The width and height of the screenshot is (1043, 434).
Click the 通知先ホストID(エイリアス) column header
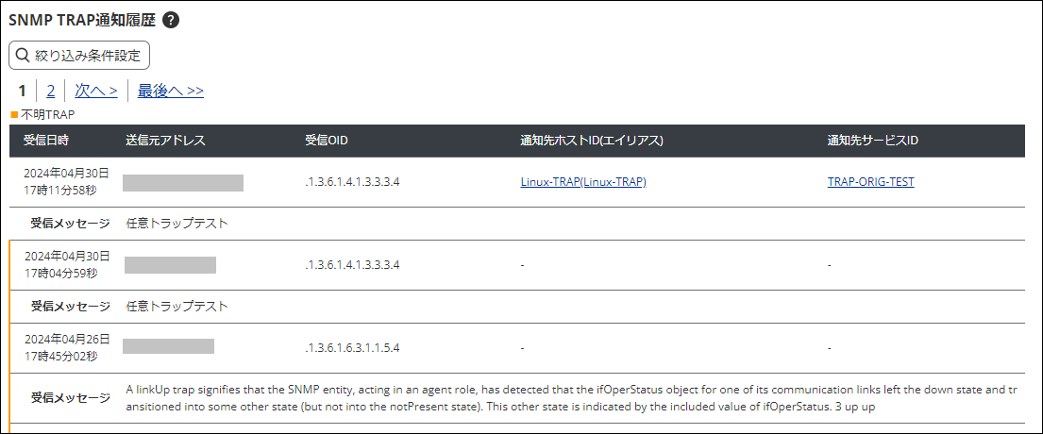[592, 141]
